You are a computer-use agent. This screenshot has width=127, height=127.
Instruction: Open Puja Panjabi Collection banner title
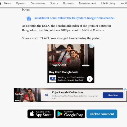(x=67, y=92)
